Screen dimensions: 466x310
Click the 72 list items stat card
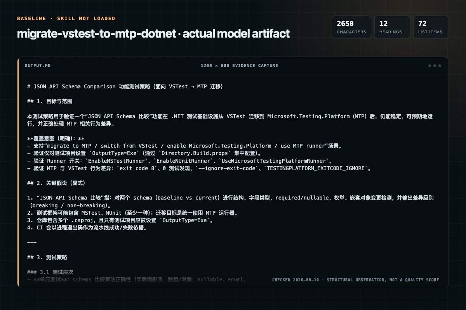[x=431, y=27]
